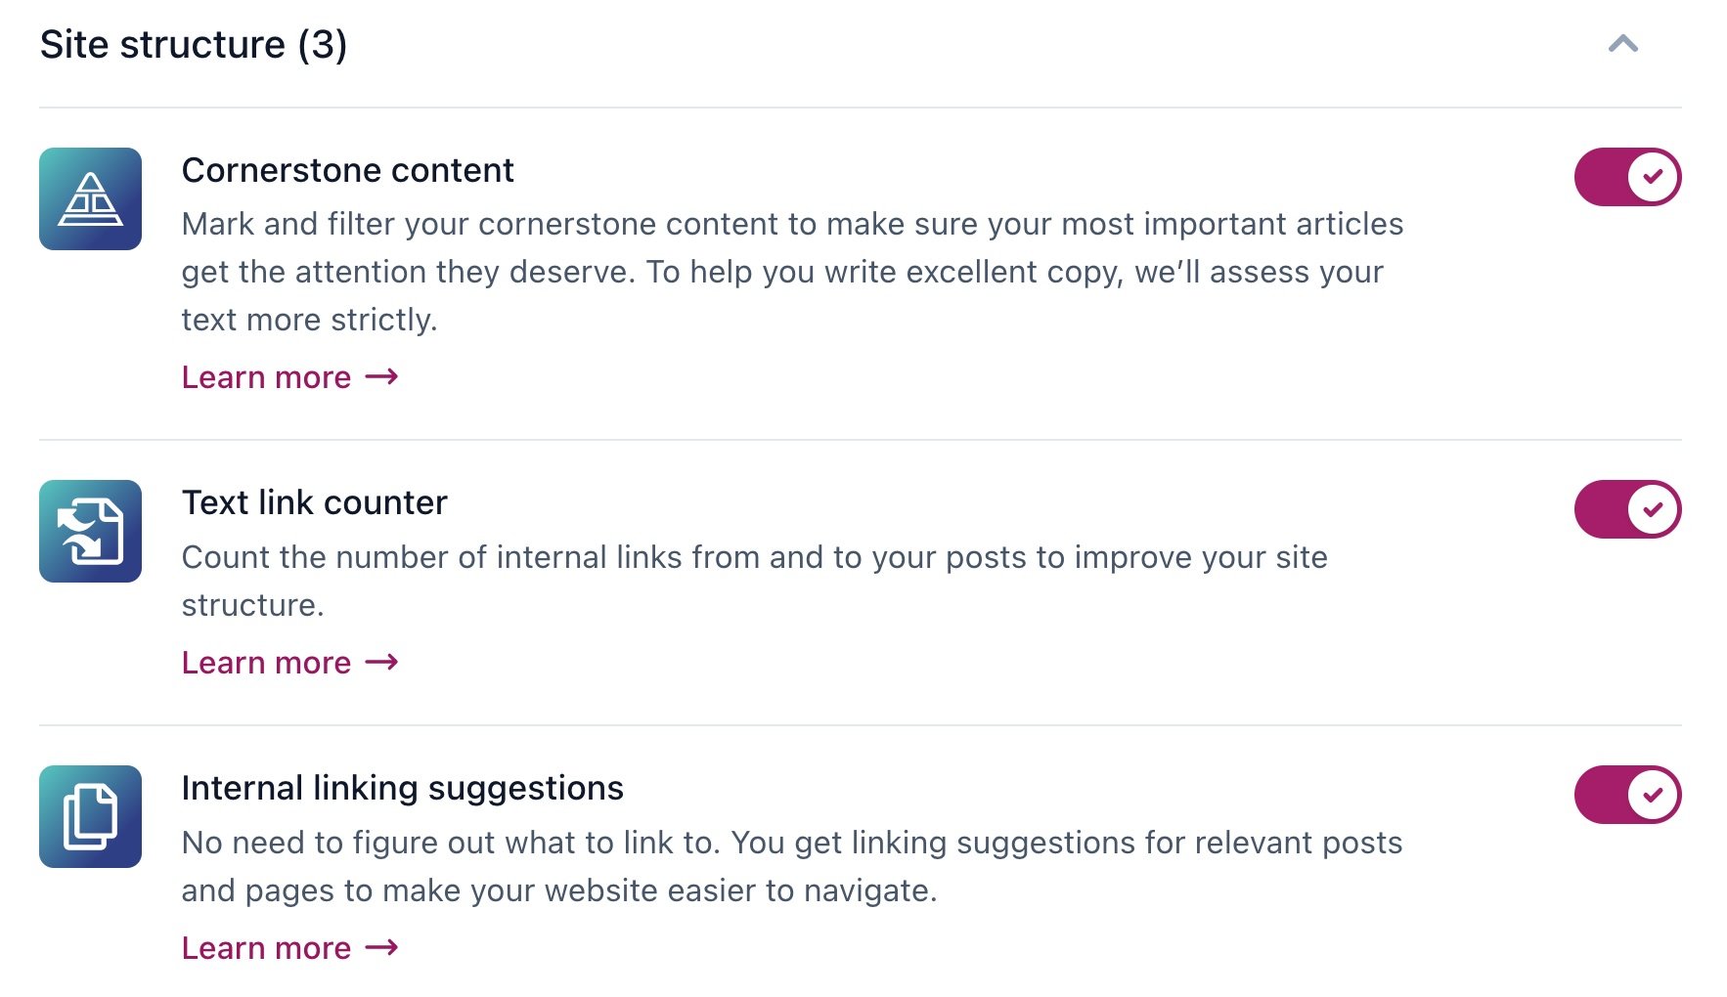Image resolution: width=1727 pixels, height=997 pixels.
Task: Click the Text link counter title
Action: pyautogui.click(x=314, y=502)
